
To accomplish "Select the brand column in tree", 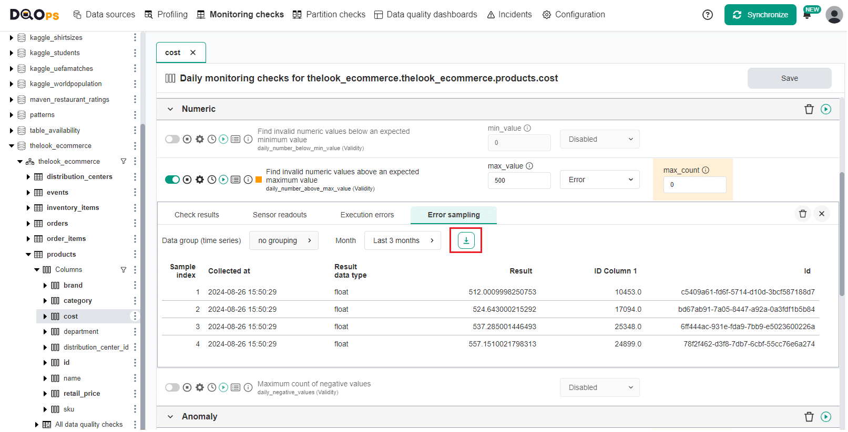I will 73,286.
